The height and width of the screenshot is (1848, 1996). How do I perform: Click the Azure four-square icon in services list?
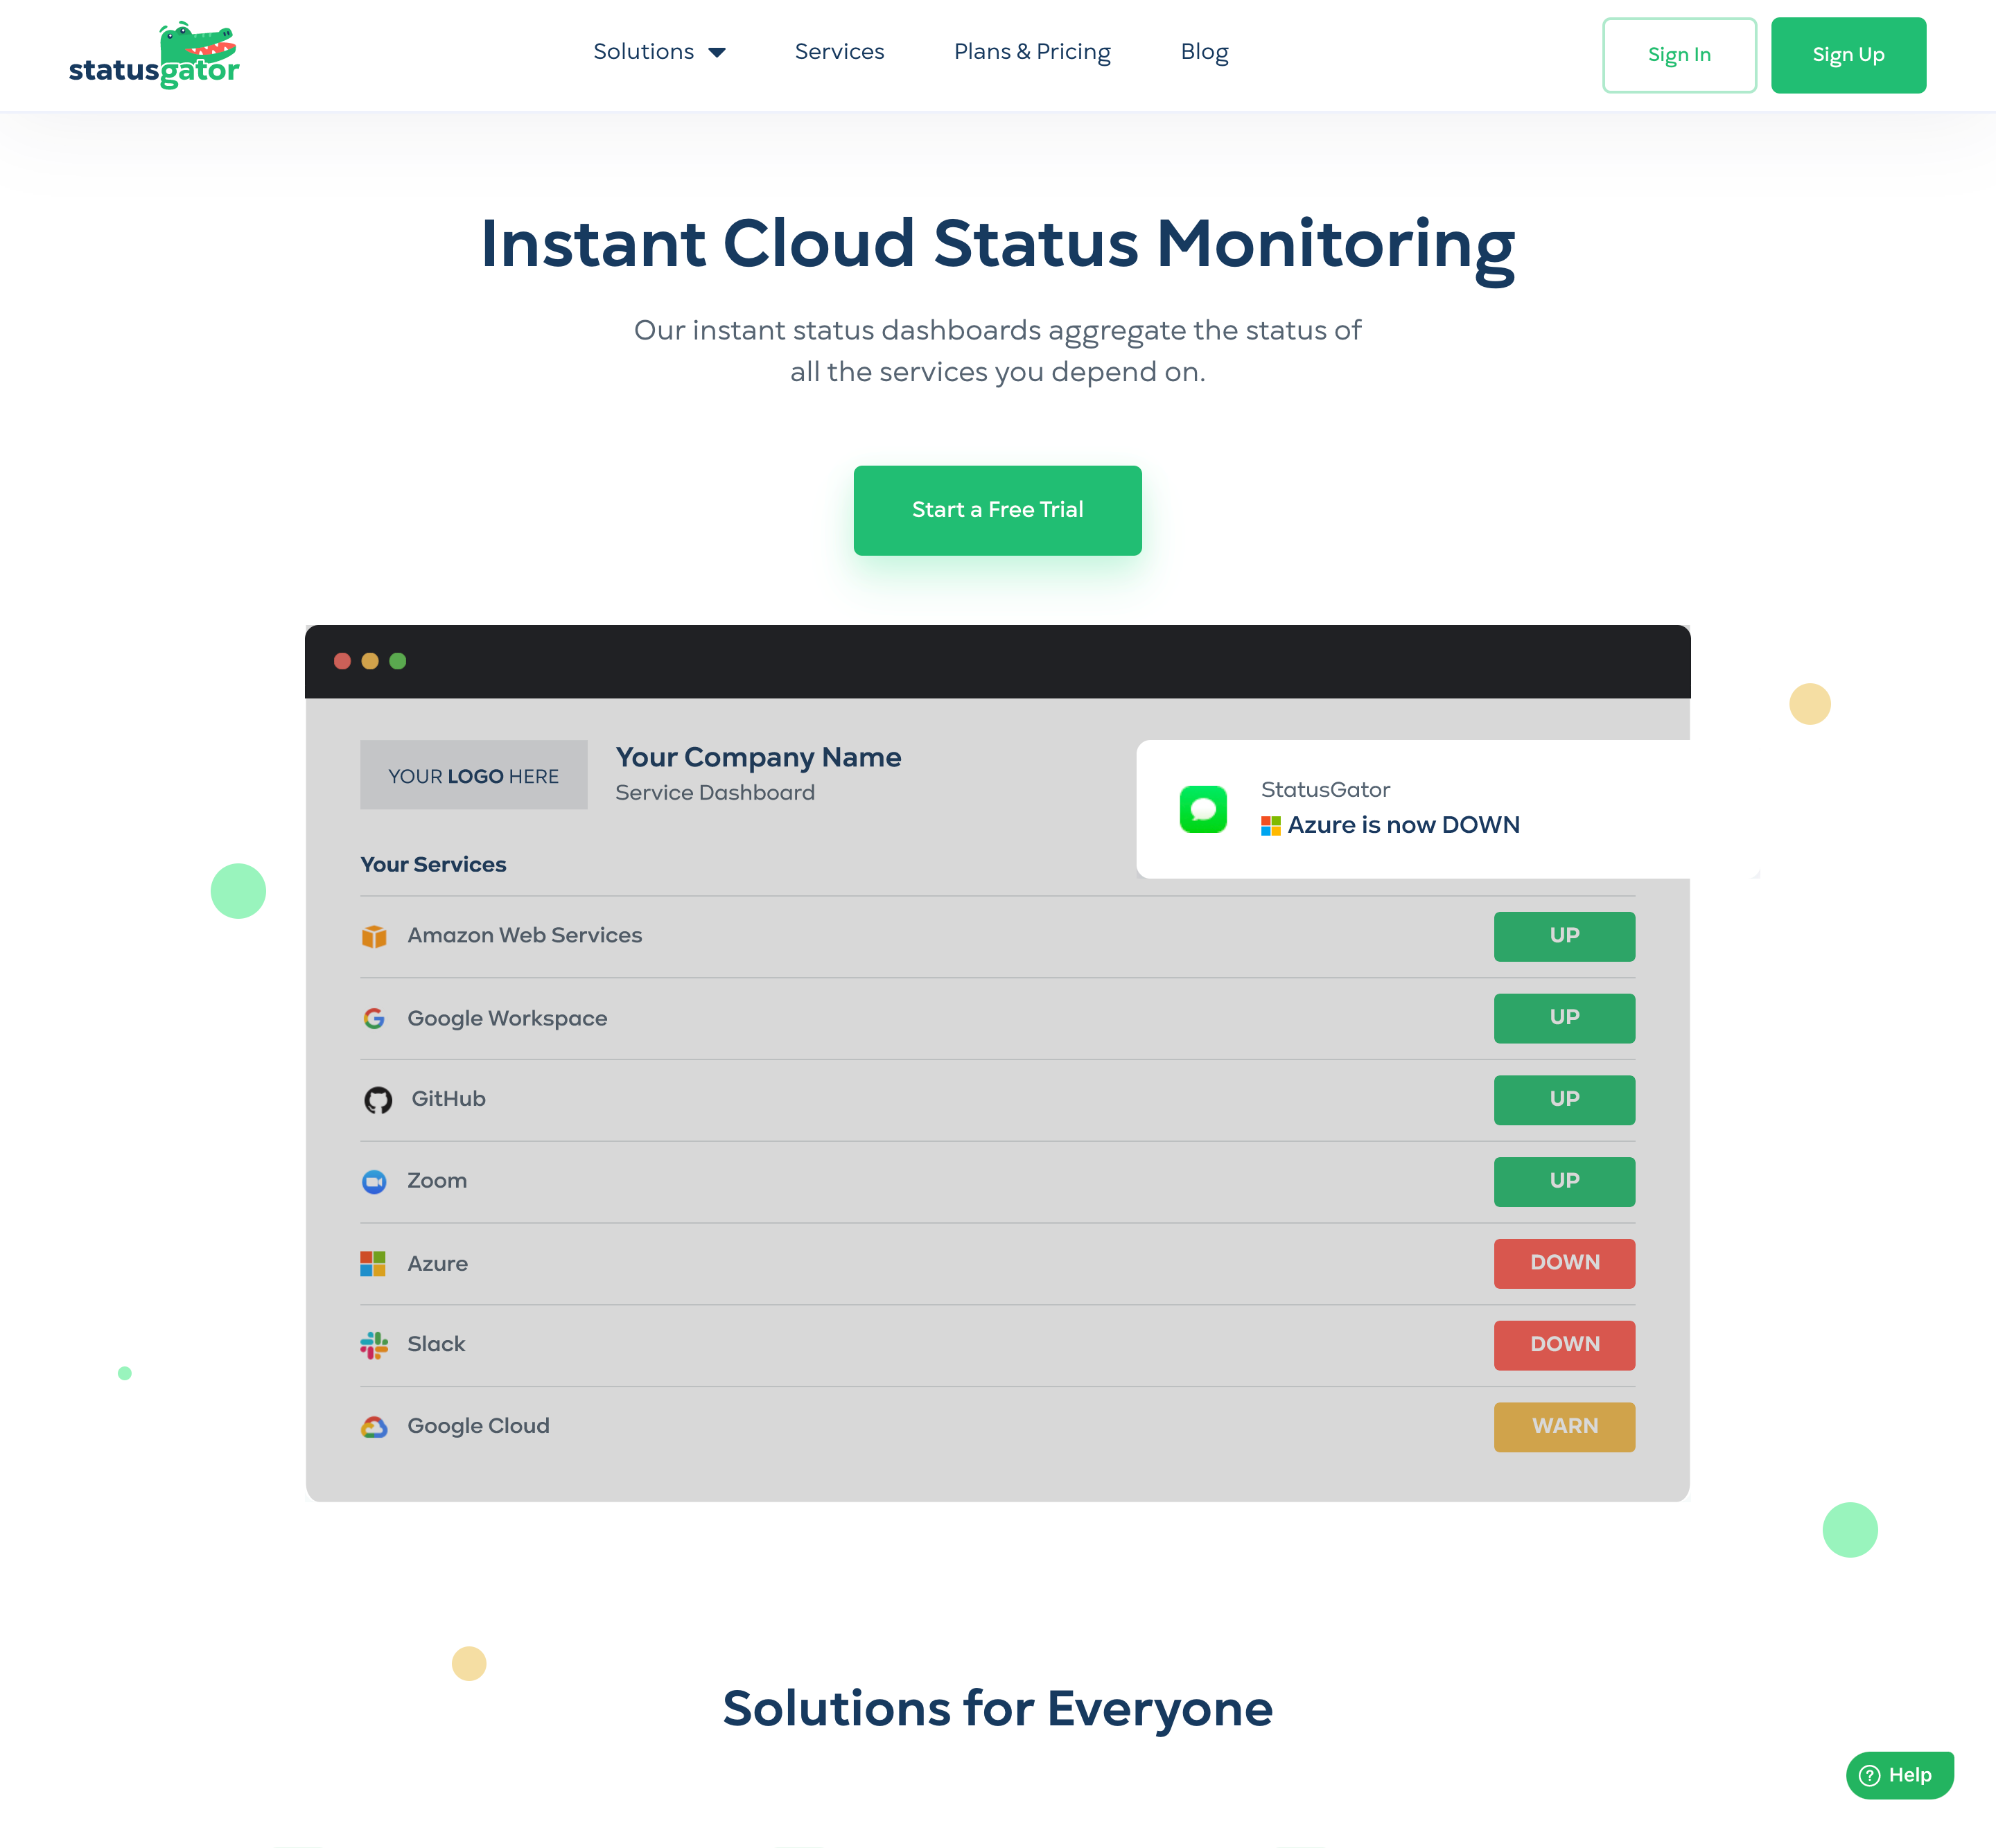(x=373, y=1264)
